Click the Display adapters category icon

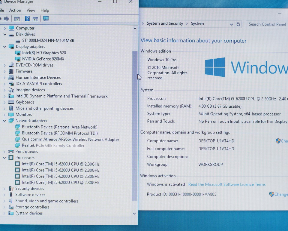click(11, 47)
